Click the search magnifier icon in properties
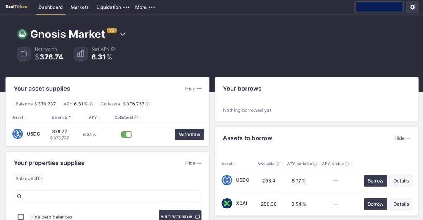 point(19,197)
